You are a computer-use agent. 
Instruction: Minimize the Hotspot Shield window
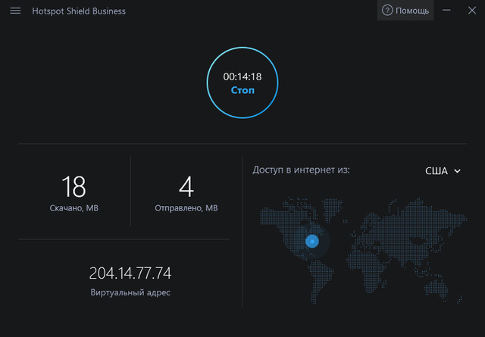click(446, 11)
